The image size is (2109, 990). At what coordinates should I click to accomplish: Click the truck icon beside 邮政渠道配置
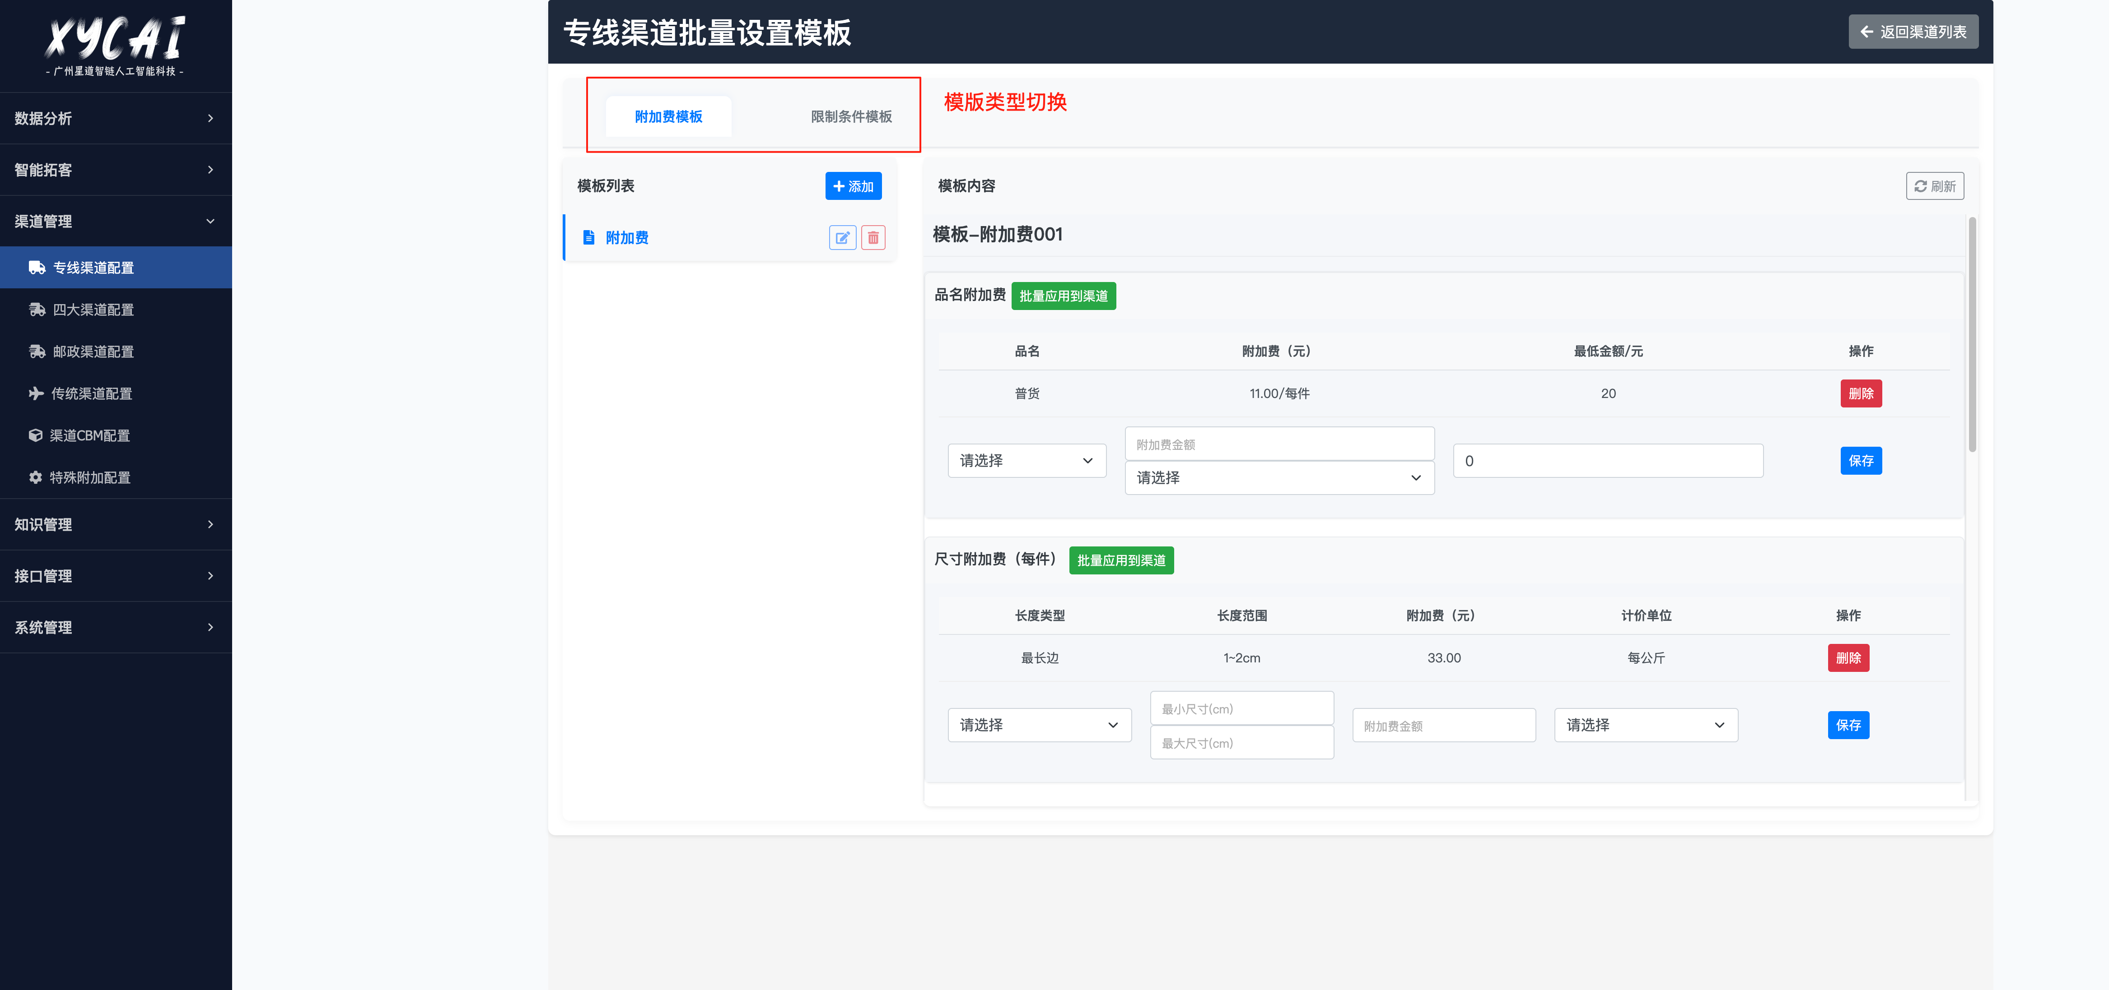[x=37, y=352]
